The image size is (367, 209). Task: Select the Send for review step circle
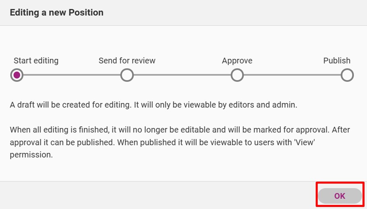[x=127, y=75]
